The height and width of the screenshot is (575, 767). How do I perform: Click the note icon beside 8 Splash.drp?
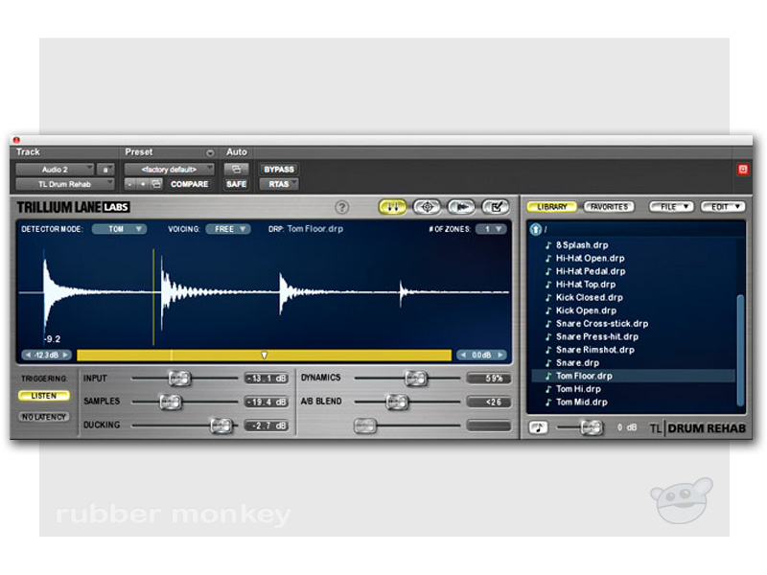coord(548,245)
